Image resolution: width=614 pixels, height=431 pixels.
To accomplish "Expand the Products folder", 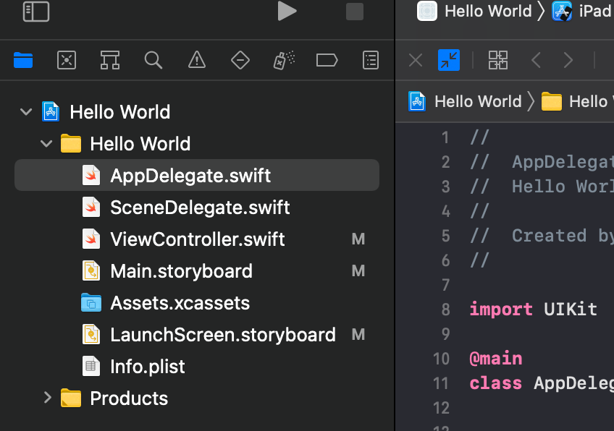I will tap(46, 397).
